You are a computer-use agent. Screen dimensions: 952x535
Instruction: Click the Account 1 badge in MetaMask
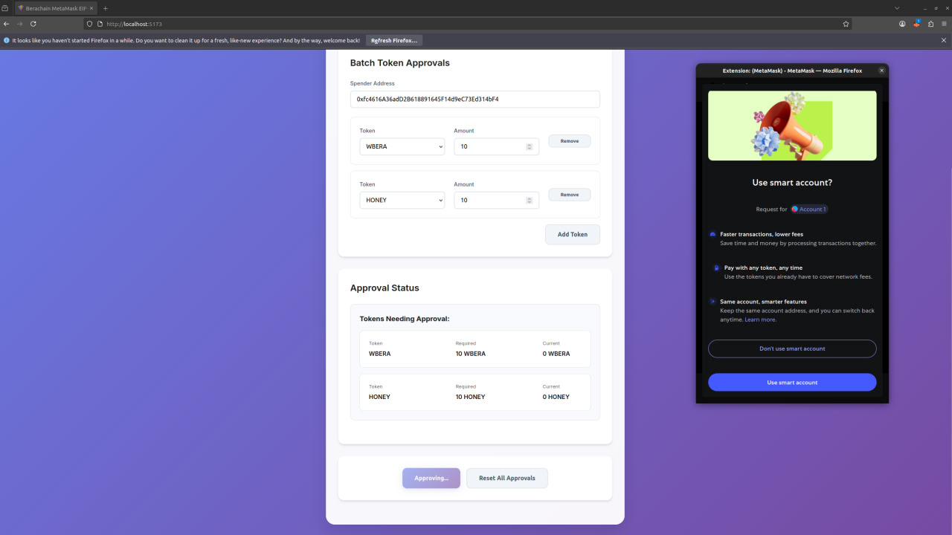pyautogui.click(x=809, y=209)
